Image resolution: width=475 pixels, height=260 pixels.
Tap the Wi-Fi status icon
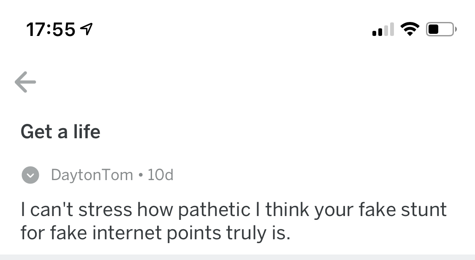tap(410, 29)
